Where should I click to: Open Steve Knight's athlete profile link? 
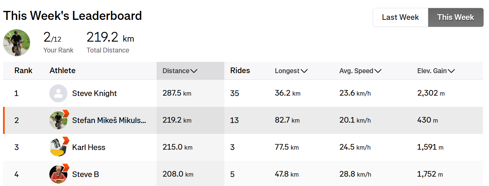(94, 93)
